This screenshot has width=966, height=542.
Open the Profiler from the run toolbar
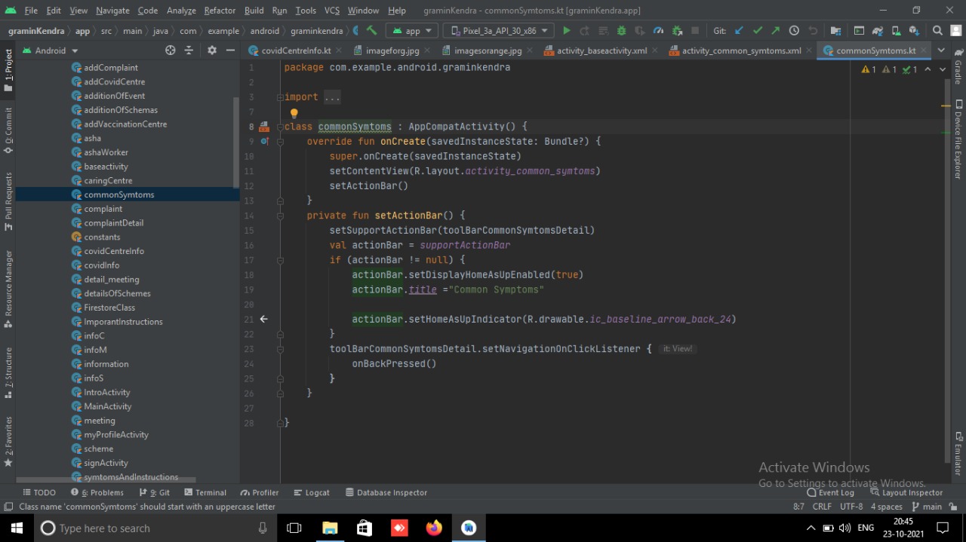point(658,31)
